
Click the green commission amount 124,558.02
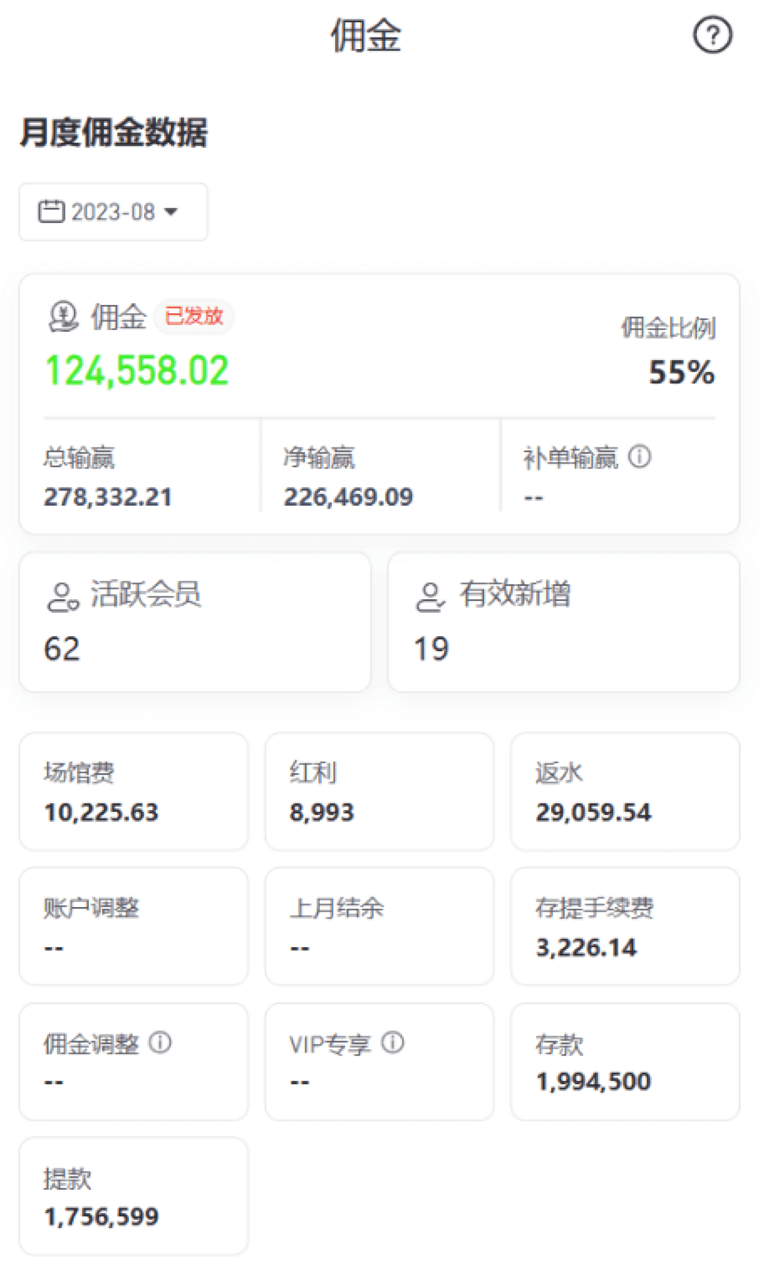(x=137, y=370)
